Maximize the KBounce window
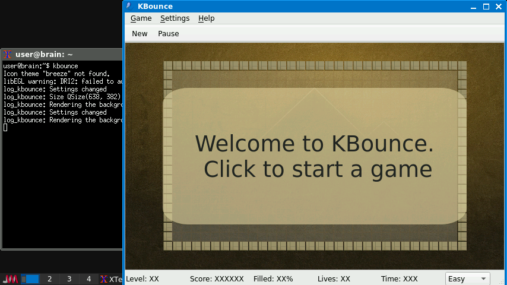Image resolution: width=507 pixels, height=285 pixels. point(486,7)
